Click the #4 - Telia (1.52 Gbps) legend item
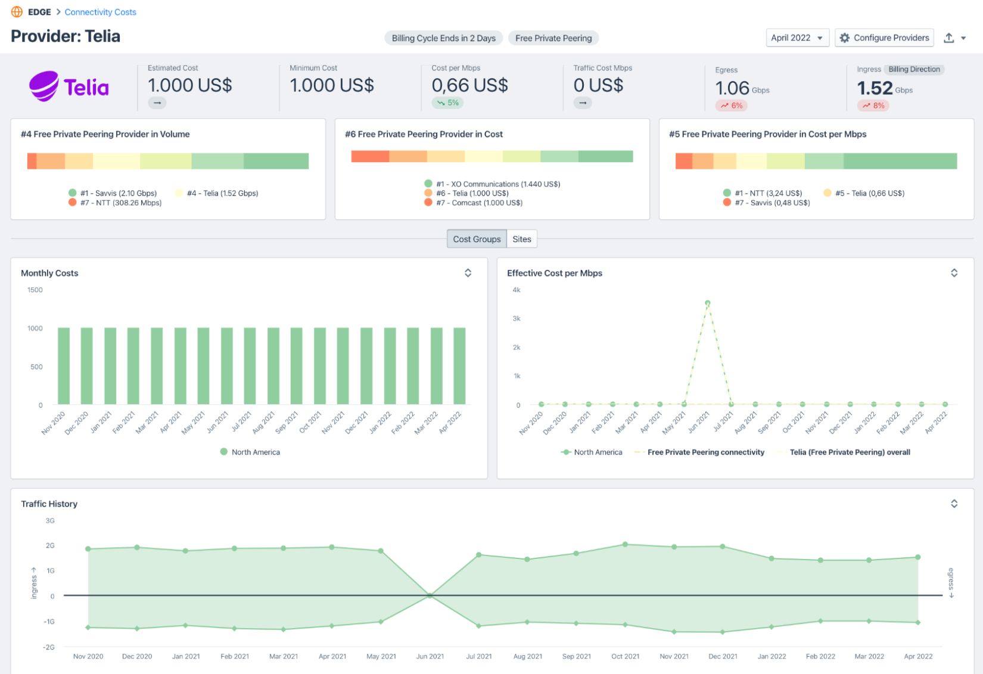The height and width of the screenshot is (674, 983). pos(217,193)
